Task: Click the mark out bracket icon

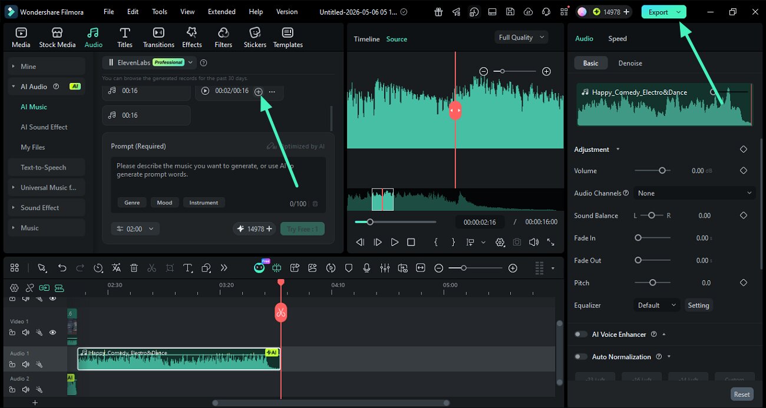Action: (x=453, y=242)
